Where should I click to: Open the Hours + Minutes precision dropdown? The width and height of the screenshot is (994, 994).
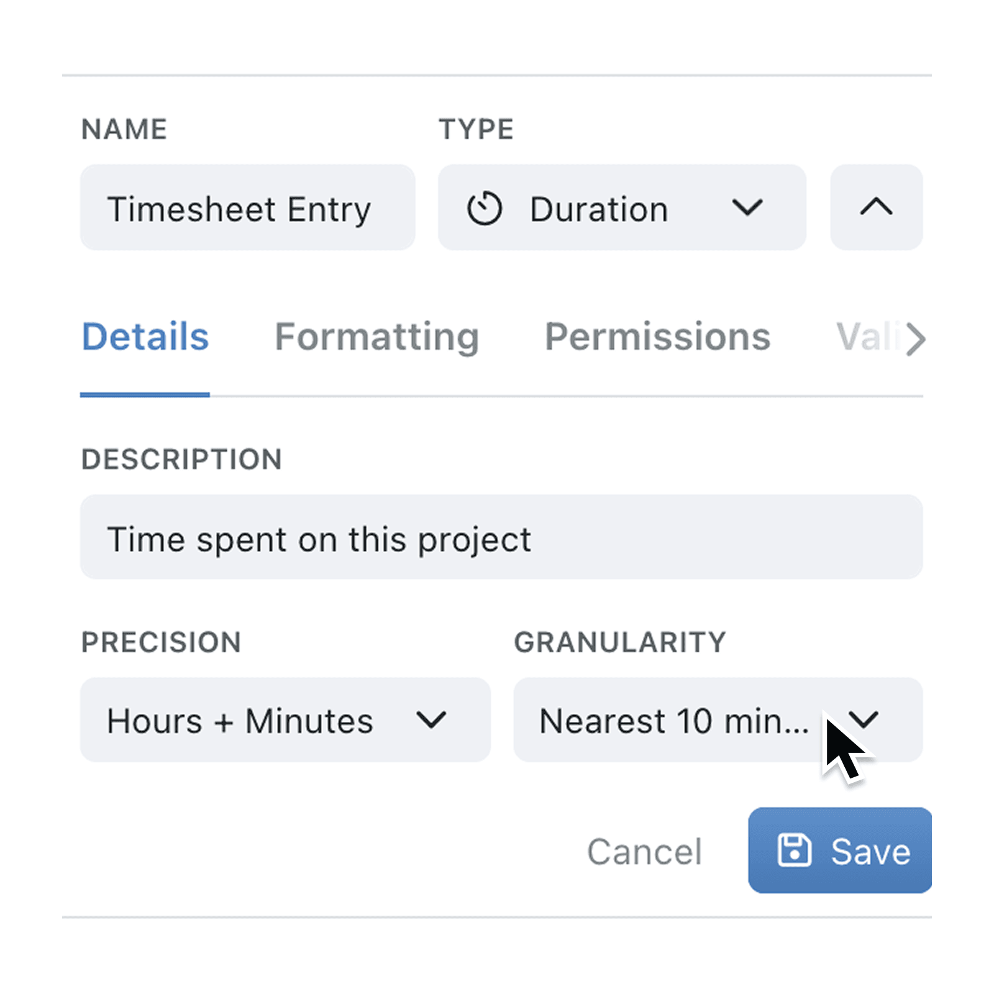285,720
